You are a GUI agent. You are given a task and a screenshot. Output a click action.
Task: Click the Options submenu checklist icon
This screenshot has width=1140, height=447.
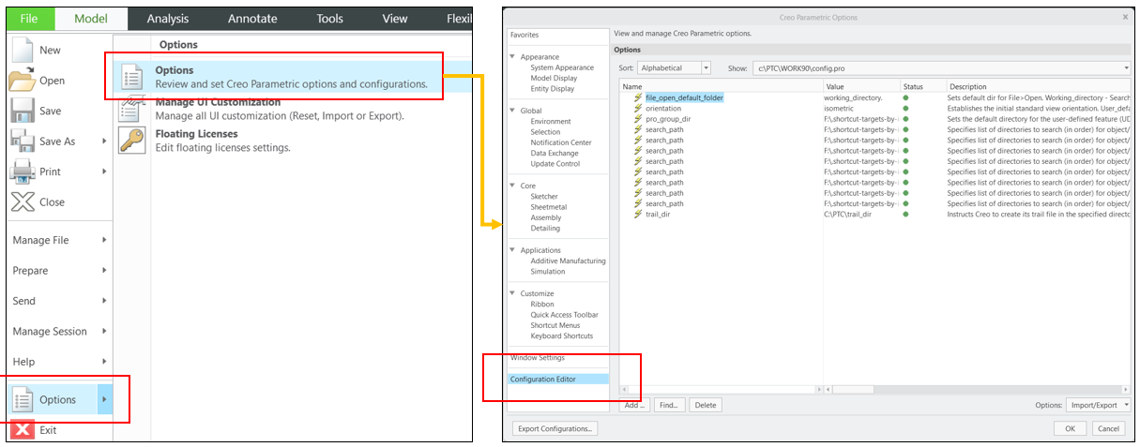coord(132,78)
